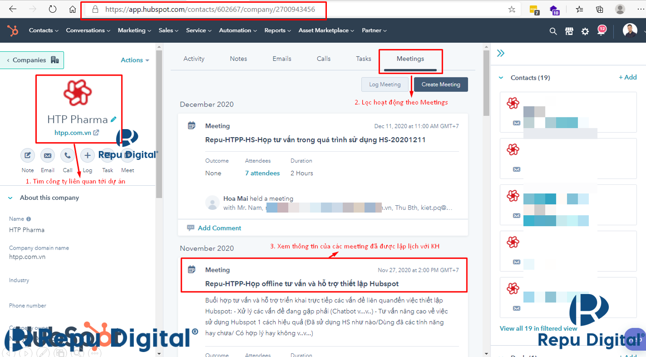Open the 7 attendees link

point(262,173)
